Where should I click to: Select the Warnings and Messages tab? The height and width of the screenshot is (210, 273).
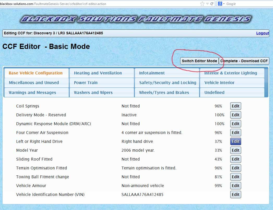[32, 93]
